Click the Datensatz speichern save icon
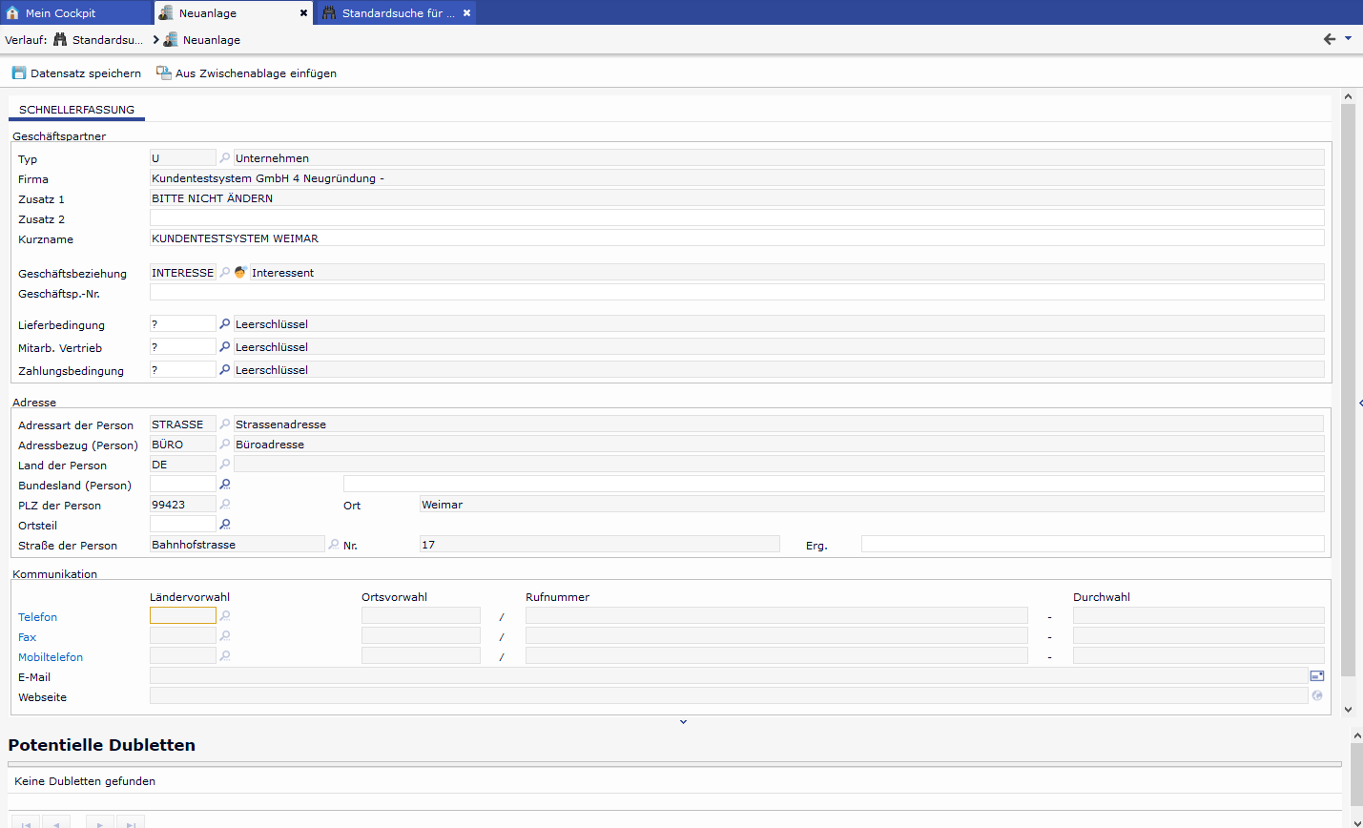1363x828 pixels. click(18, 73)
